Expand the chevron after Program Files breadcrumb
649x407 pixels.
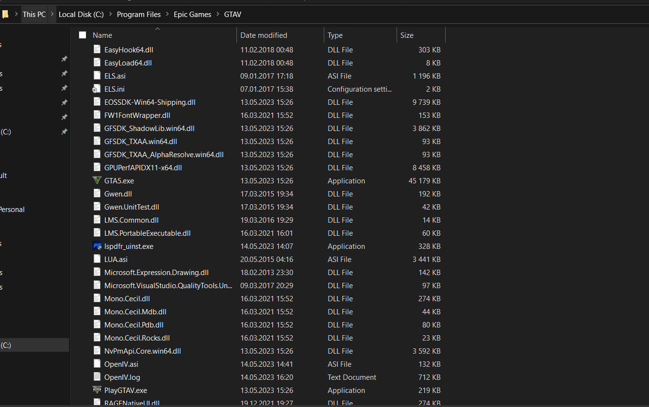click(167, 15)
